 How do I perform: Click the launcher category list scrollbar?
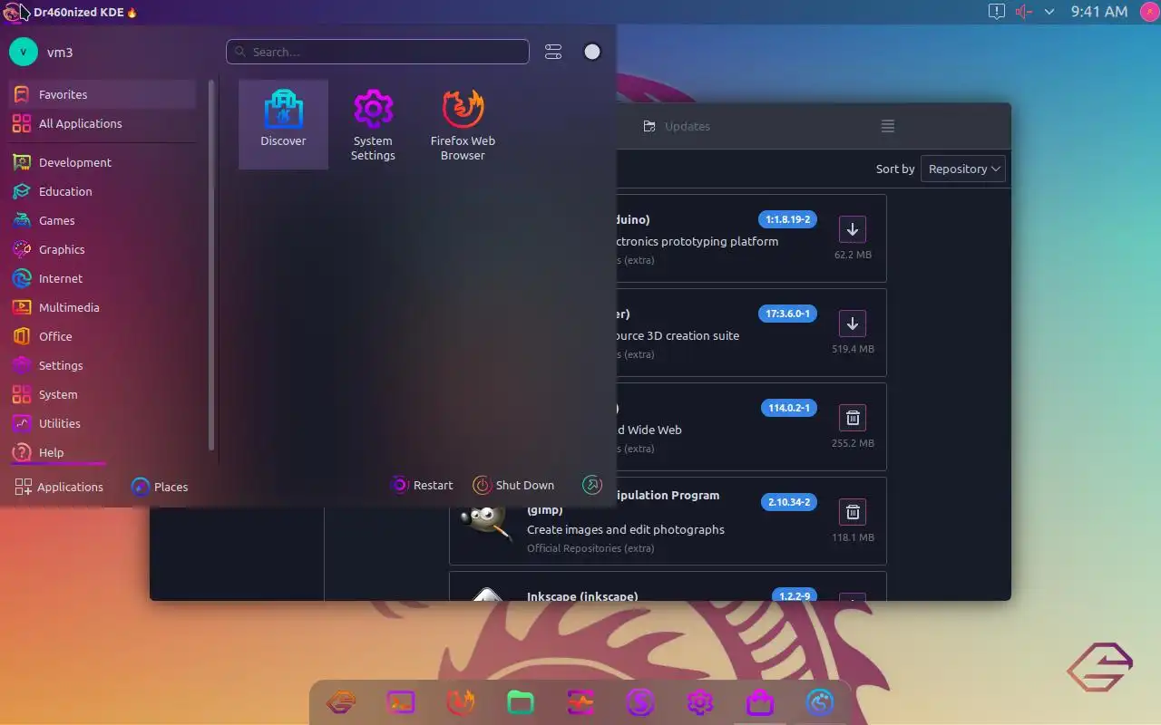(x=212, y=265)
